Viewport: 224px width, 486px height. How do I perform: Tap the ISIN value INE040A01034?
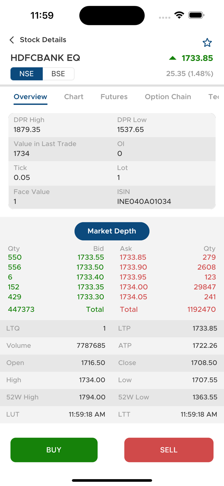[x=144, y=201]
